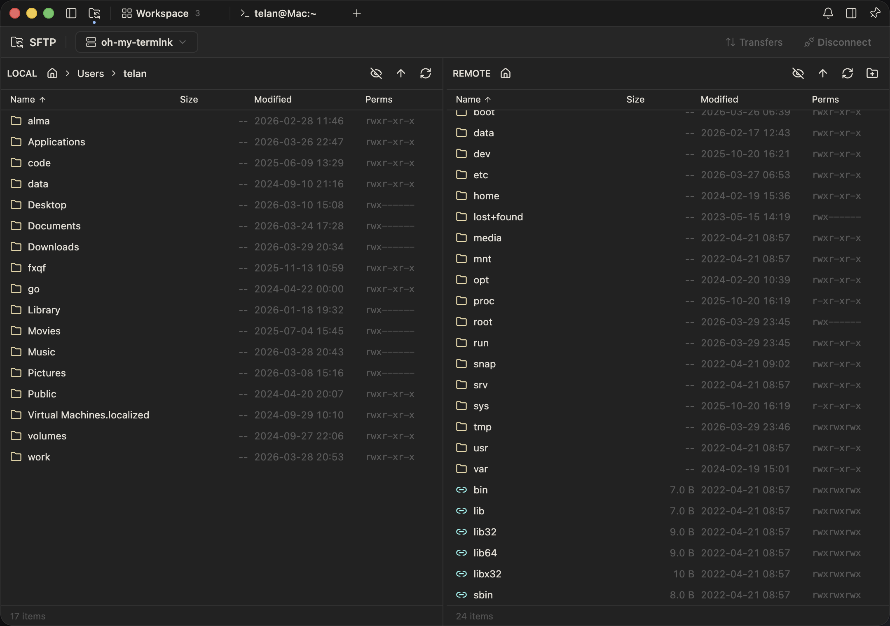Screen dimensions: 890x626
Task: Click the folder icon beside remote proc
Action: coord(461,300)
